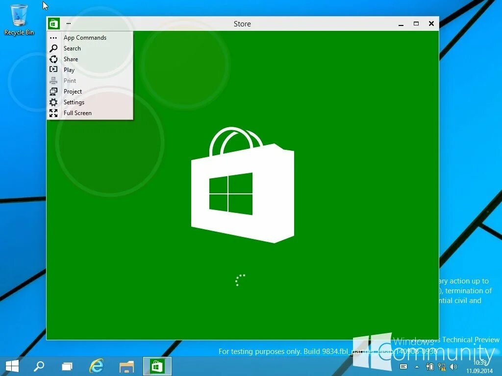Click the gear icon beside Settings
This screenshot has height=376, width=502.
(53, 102)
